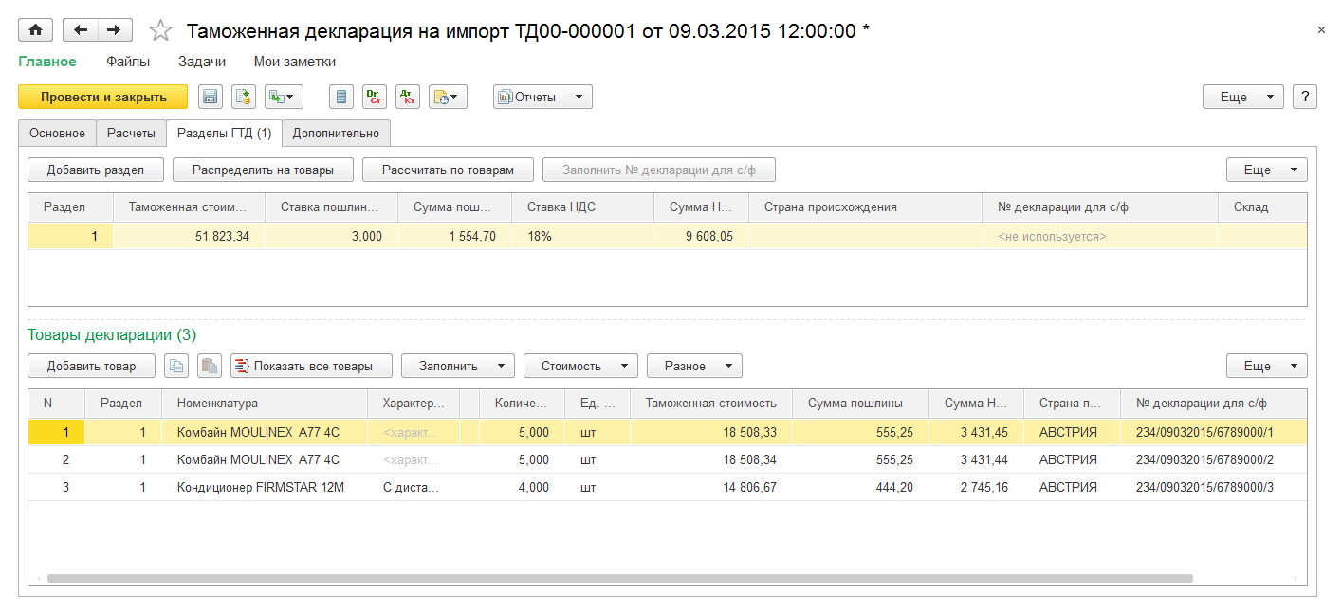
Task: Open the Файлы section link
Action: click(127, 62)
